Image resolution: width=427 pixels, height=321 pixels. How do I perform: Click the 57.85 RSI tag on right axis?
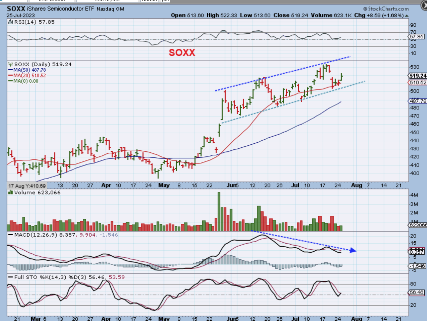417,37
